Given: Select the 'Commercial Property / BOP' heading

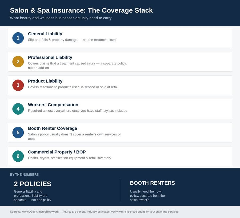Looking at the screenshot, I should point(57,152).
